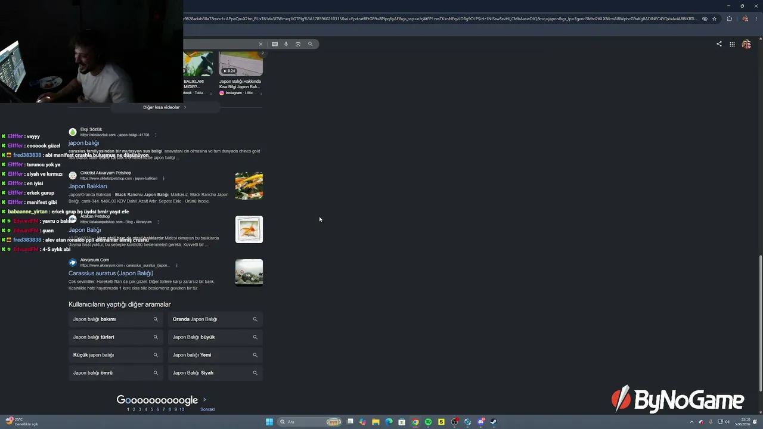Click the next-page chevron beside the Google logo

[204, 400]
